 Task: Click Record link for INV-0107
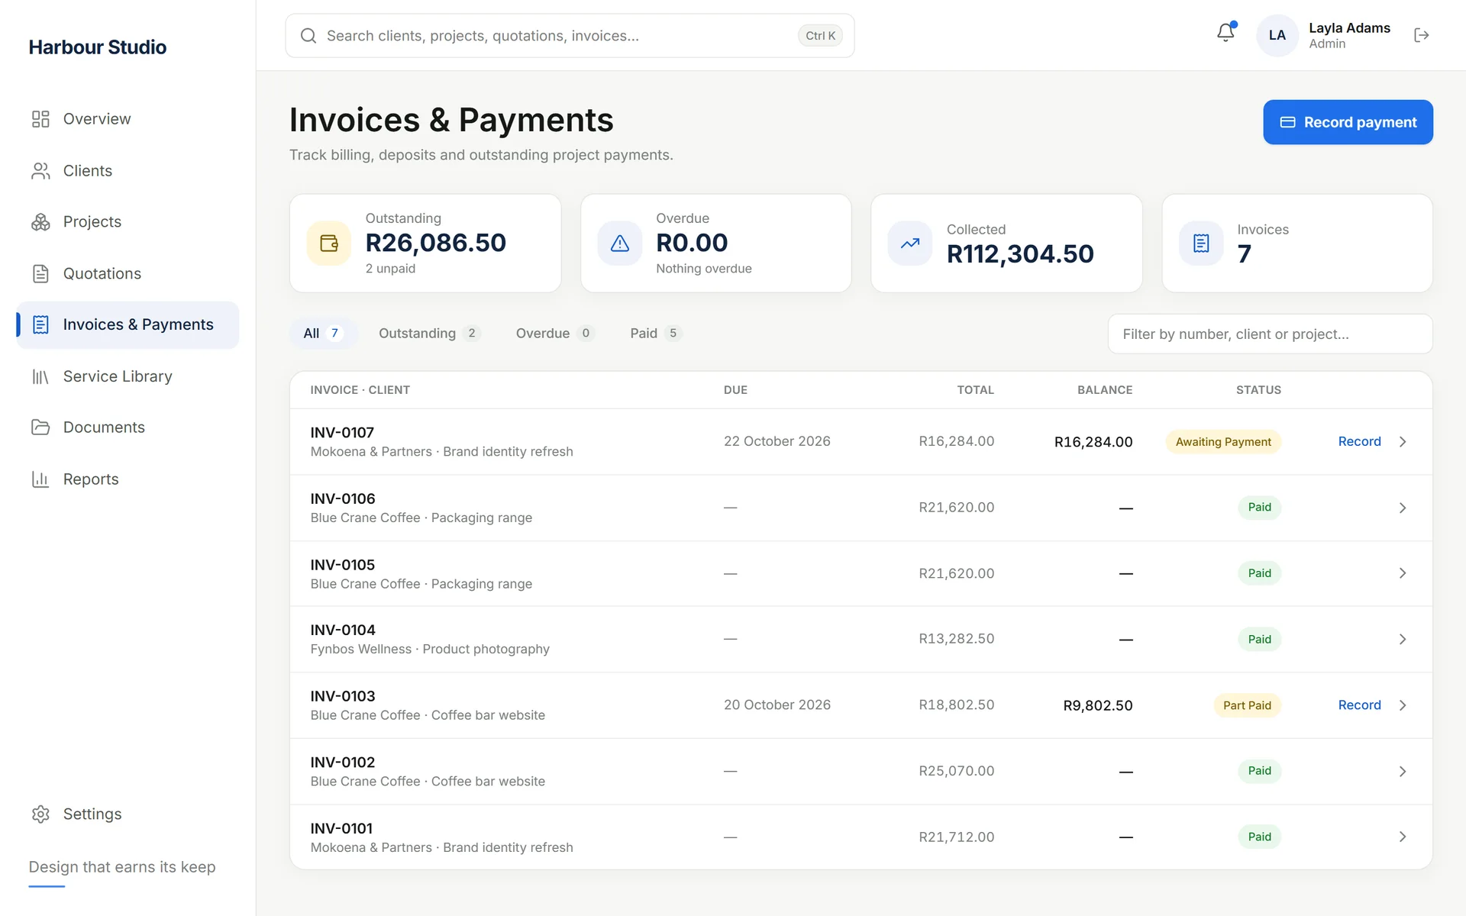point(1359,442)
